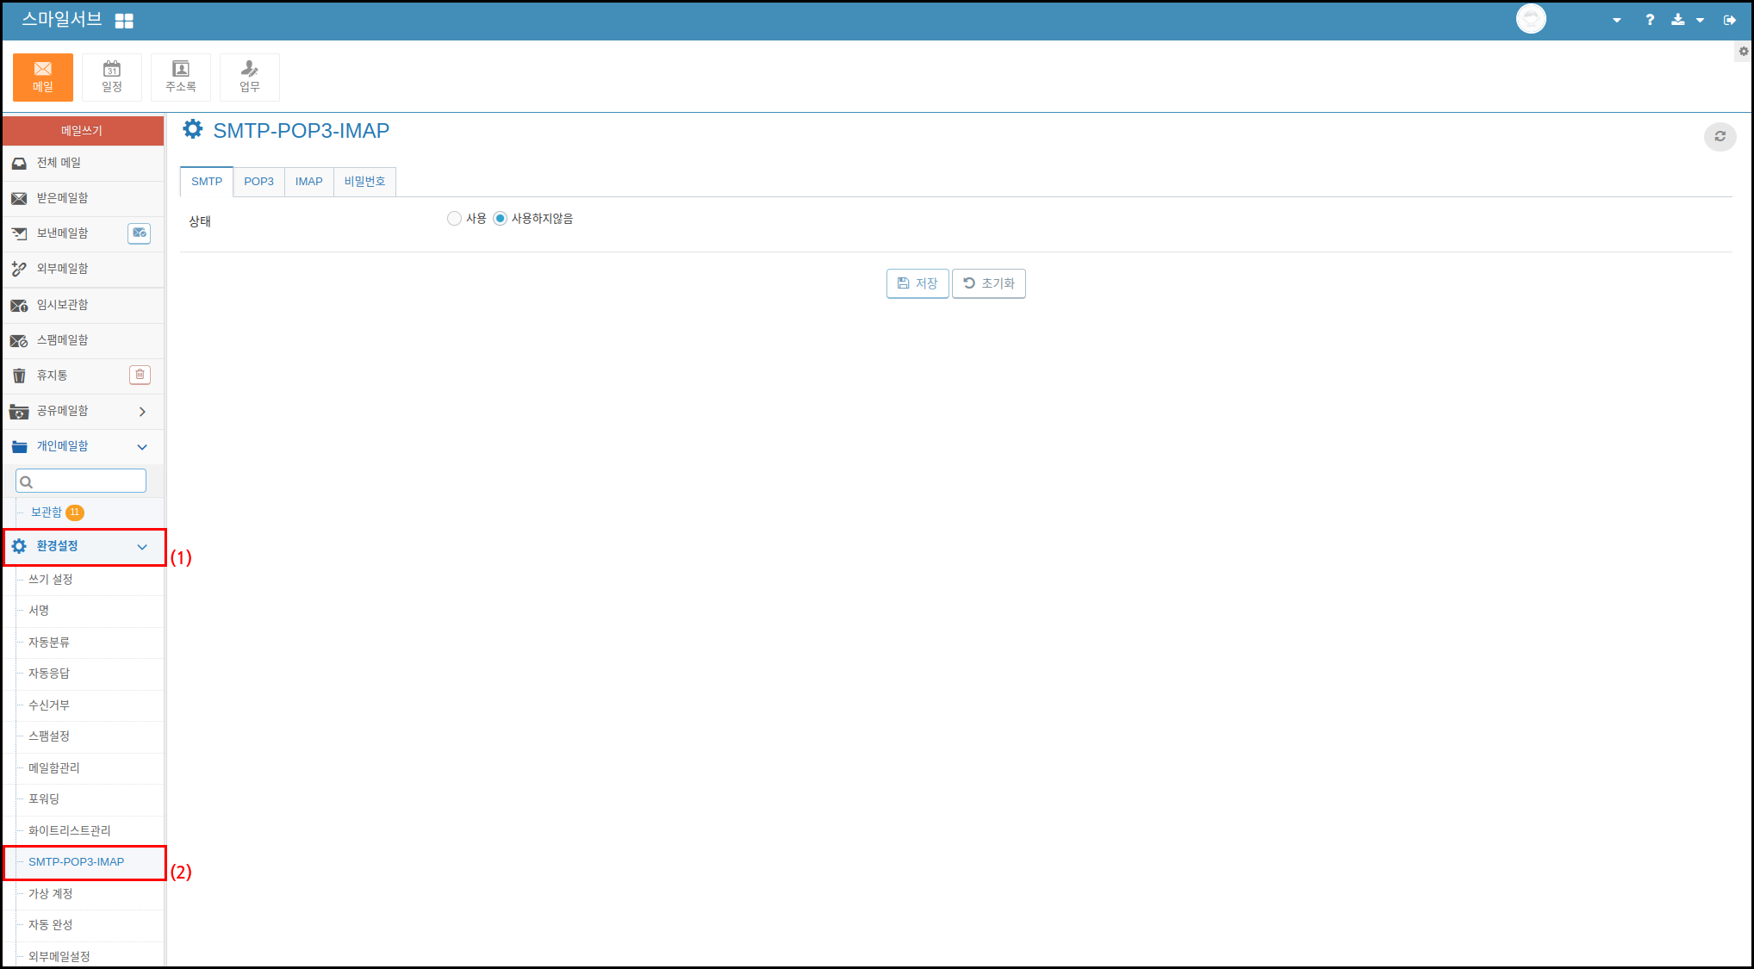The image size is (1754, 969).
Task: Open 메일함관리 settings
Action: pos(54,768)
